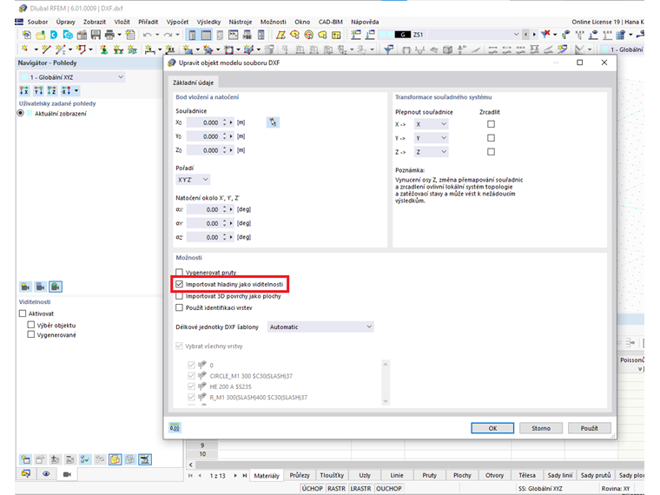The image size is (660, 495).
Task: Click the αz rotation angle input field
Action: 203,237
